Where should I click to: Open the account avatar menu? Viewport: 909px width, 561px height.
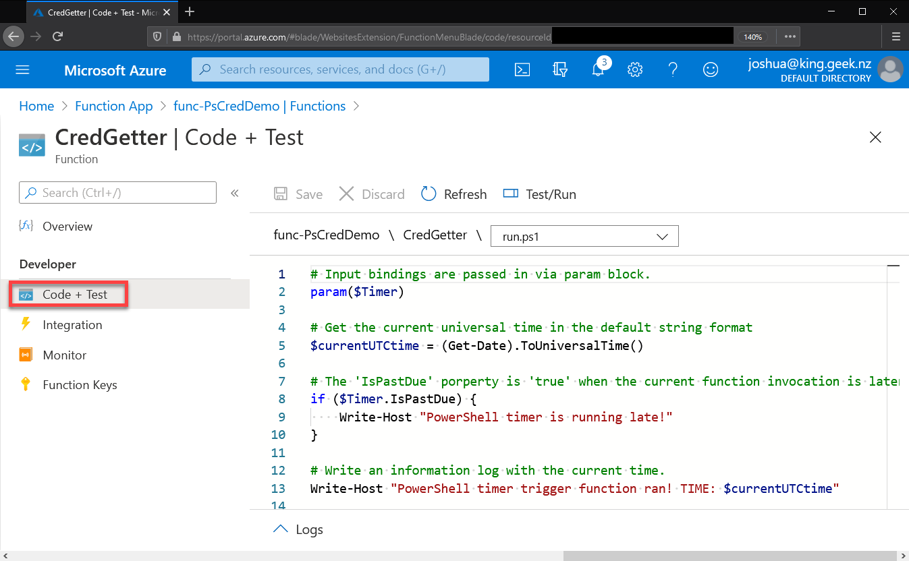click(x=891, y=69)
